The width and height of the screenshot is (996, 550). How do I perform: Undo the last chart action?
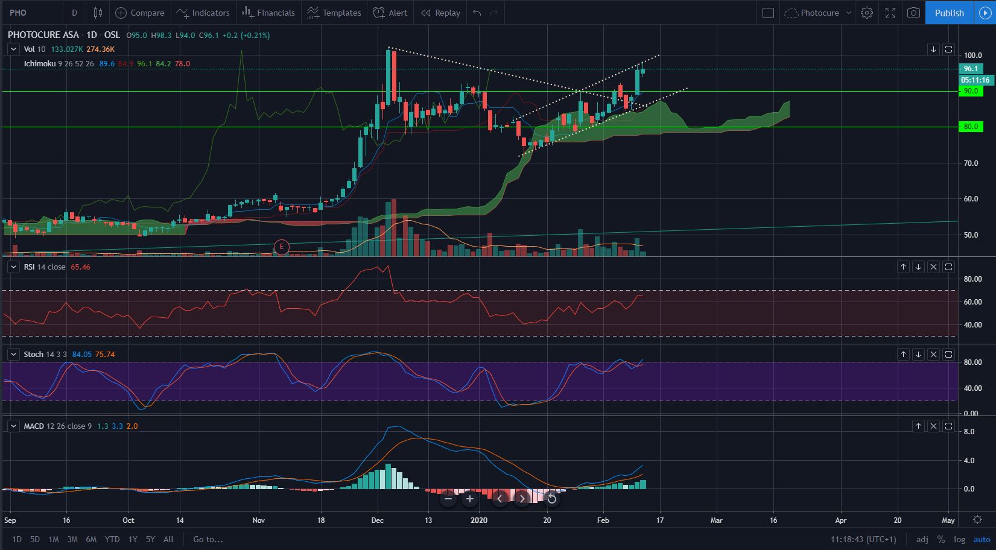[477, 13]
